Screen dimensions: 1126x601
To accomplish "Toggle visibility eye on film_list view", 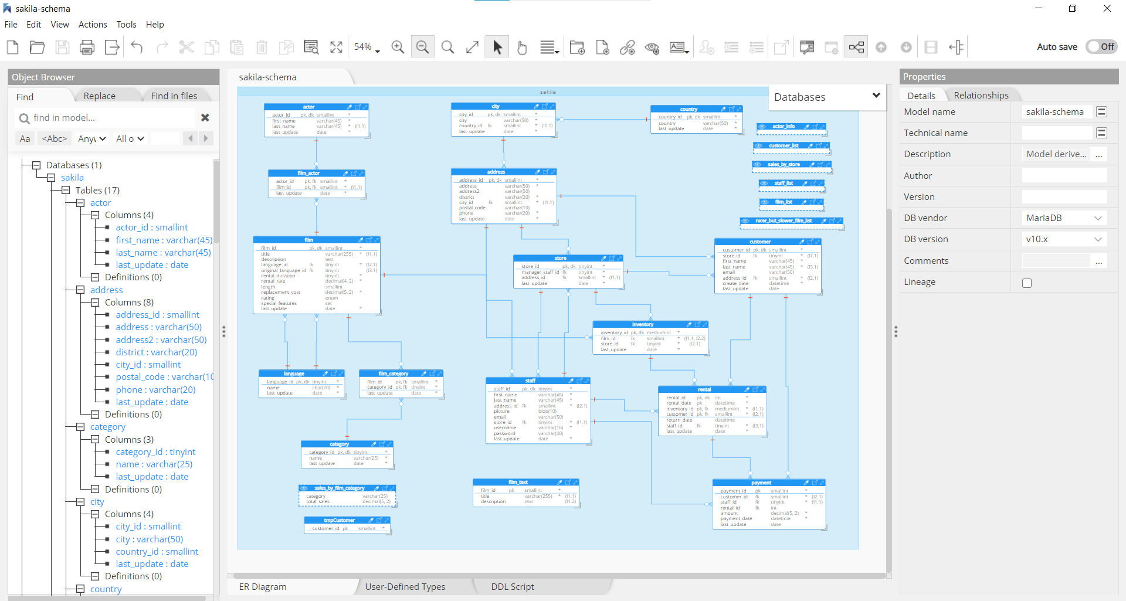I will click(x=765, y=202).
